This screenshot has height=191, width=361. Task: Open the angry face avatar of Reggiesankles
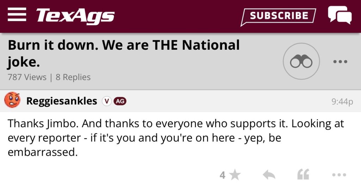[12, 101]
